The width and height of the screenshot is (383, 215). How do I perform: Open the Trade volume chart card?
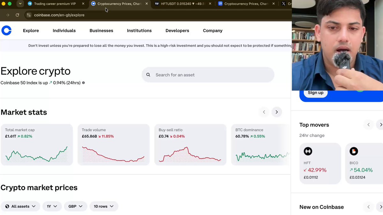pyautogui.click(x=114, y=145)
